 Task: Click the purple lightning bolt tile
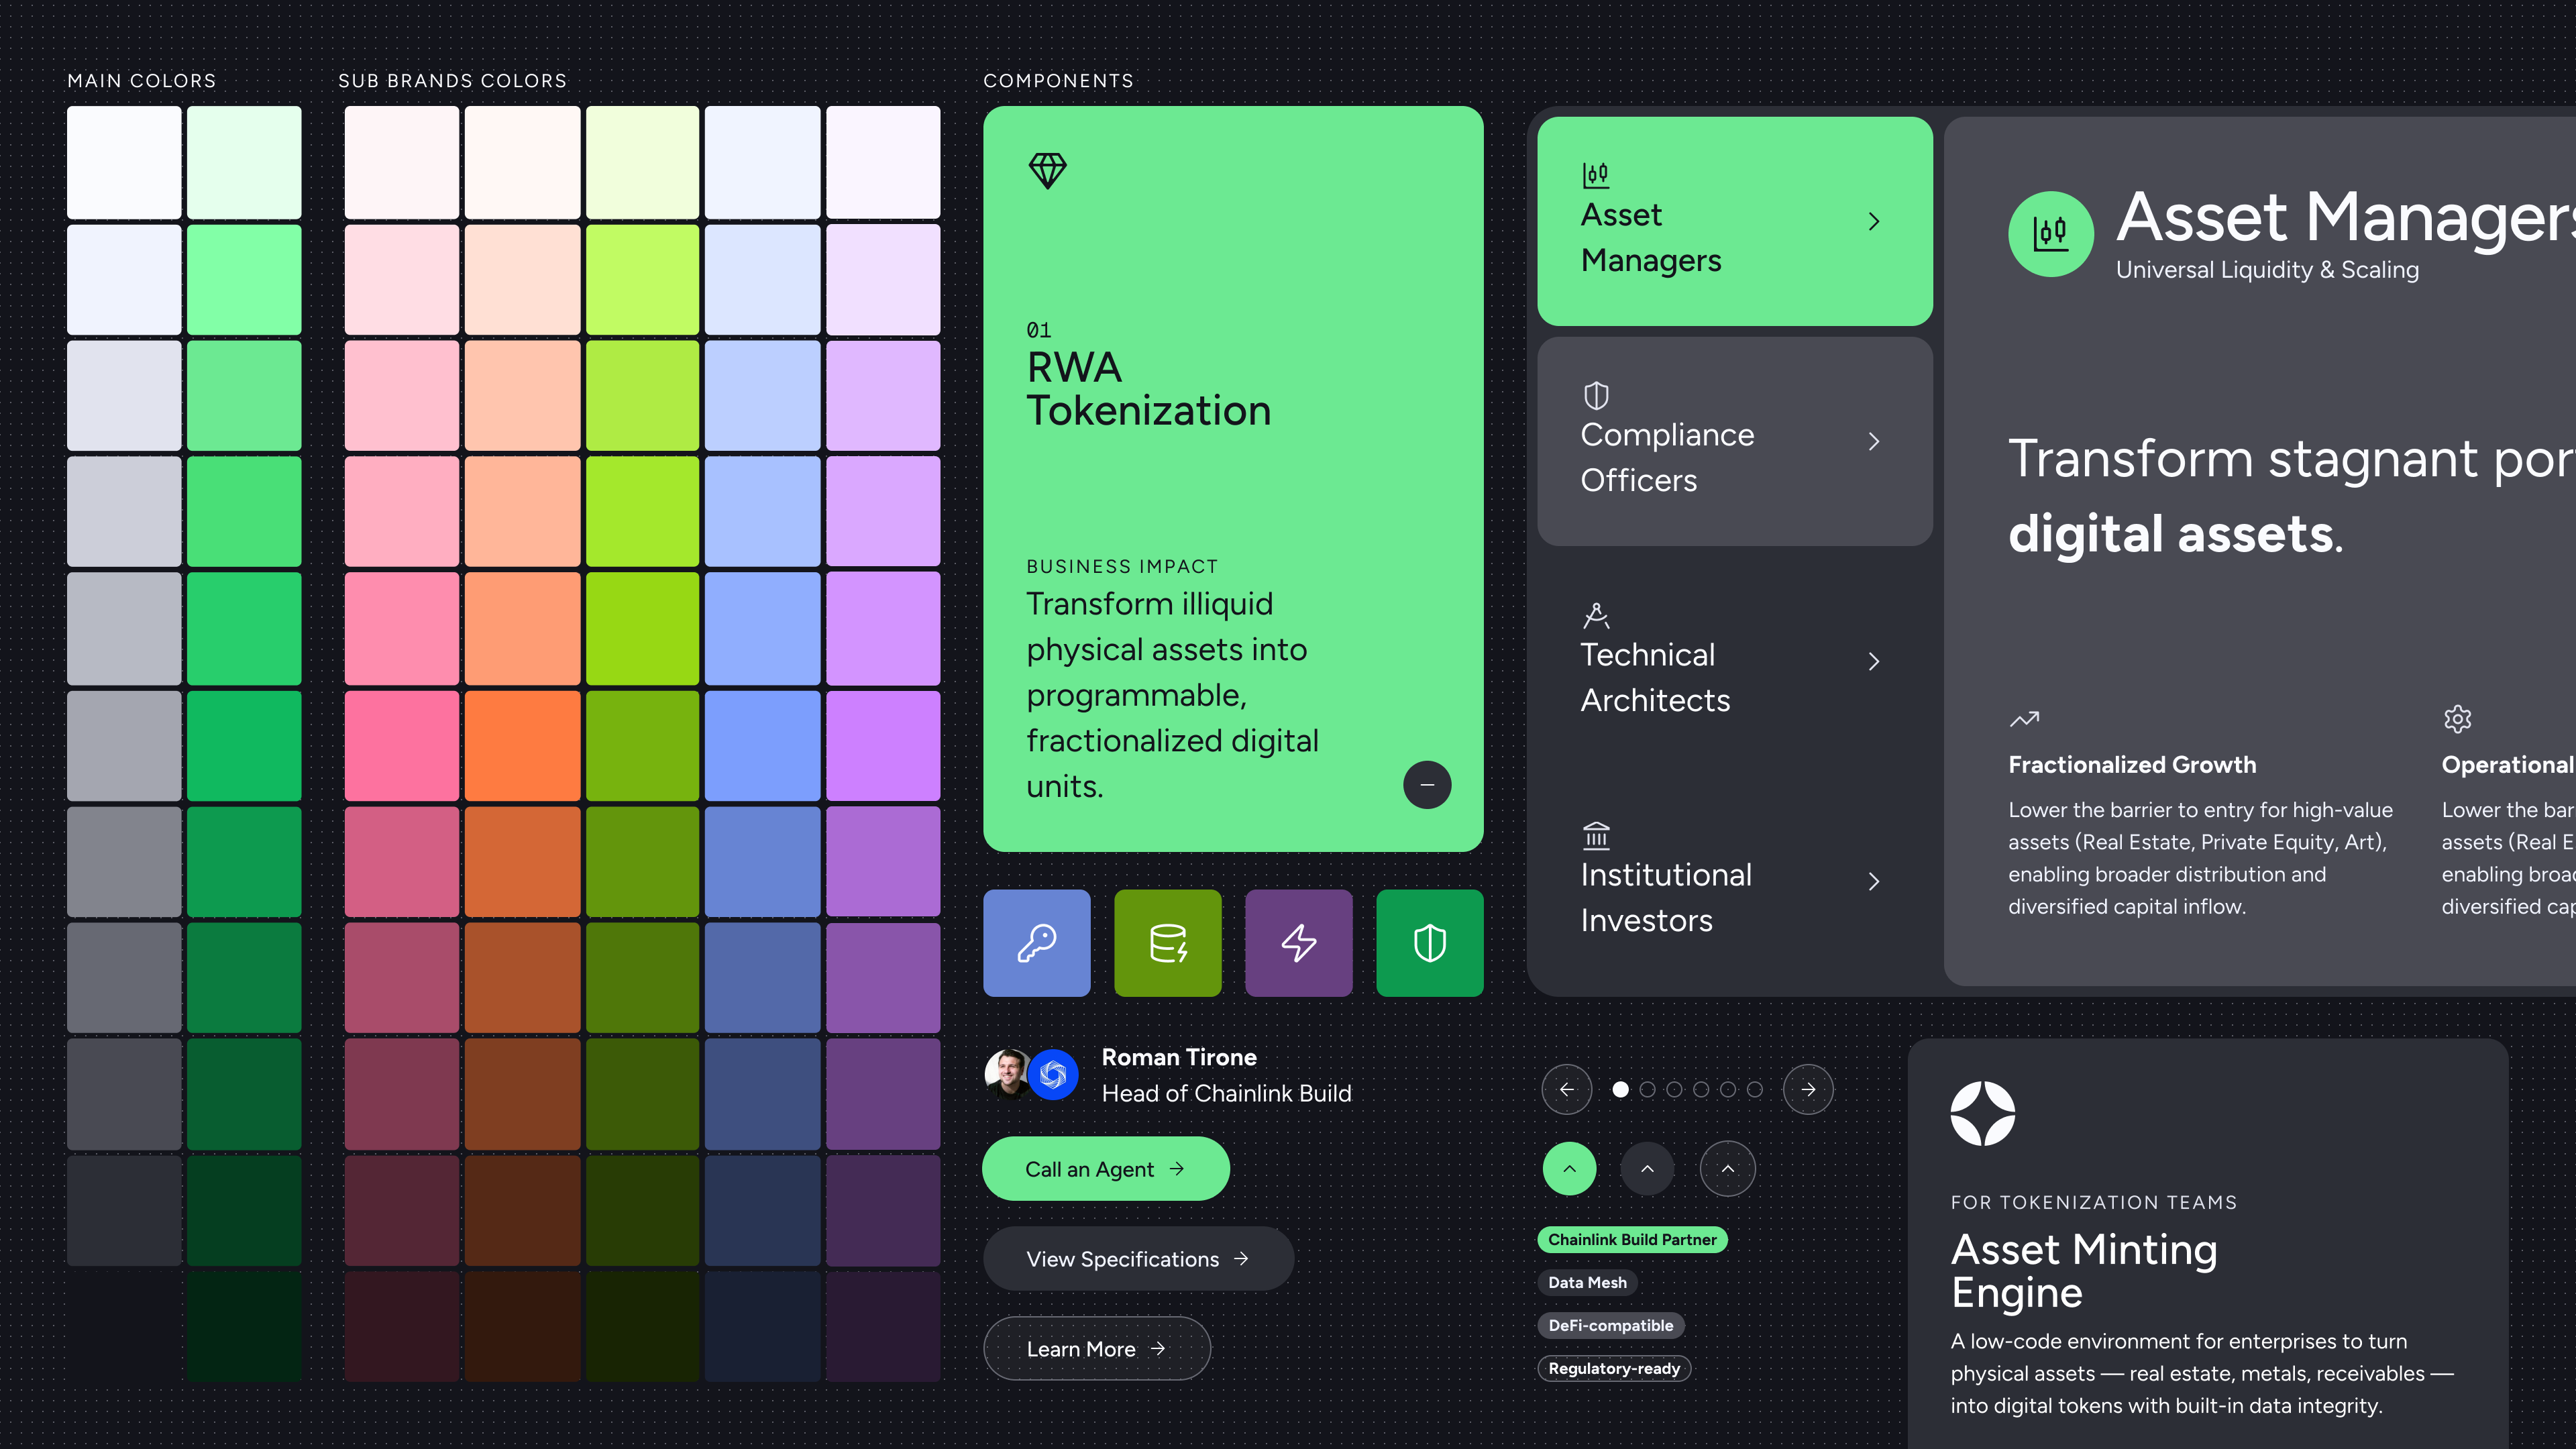[1298, 942]
